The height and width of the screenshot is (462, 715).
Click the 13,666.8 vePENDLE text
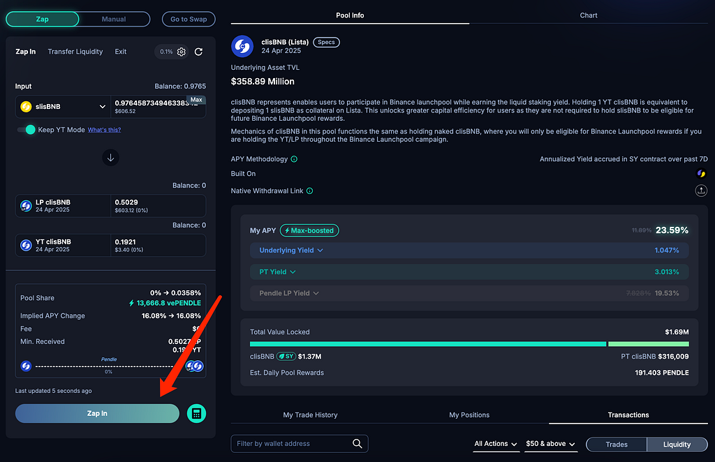169,303
